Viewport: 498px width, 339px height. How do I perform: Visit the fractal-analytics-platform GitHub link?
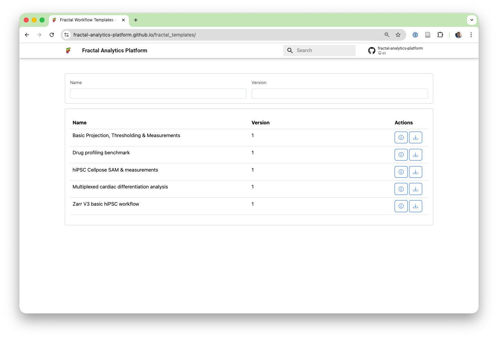coord(400,48)
